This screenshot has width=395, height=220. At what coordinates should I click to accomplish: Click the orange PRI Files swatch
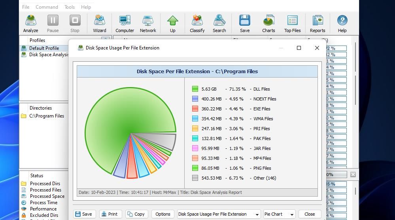pyautogui.click(x=195, y=129)
